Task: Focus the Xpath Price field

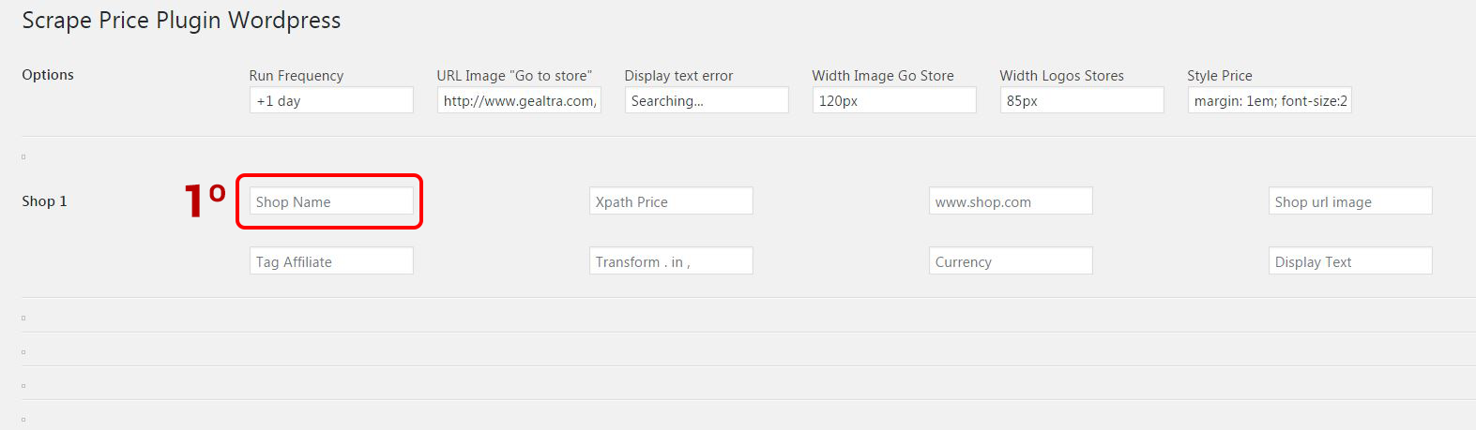Action: [x=670, y=201]
